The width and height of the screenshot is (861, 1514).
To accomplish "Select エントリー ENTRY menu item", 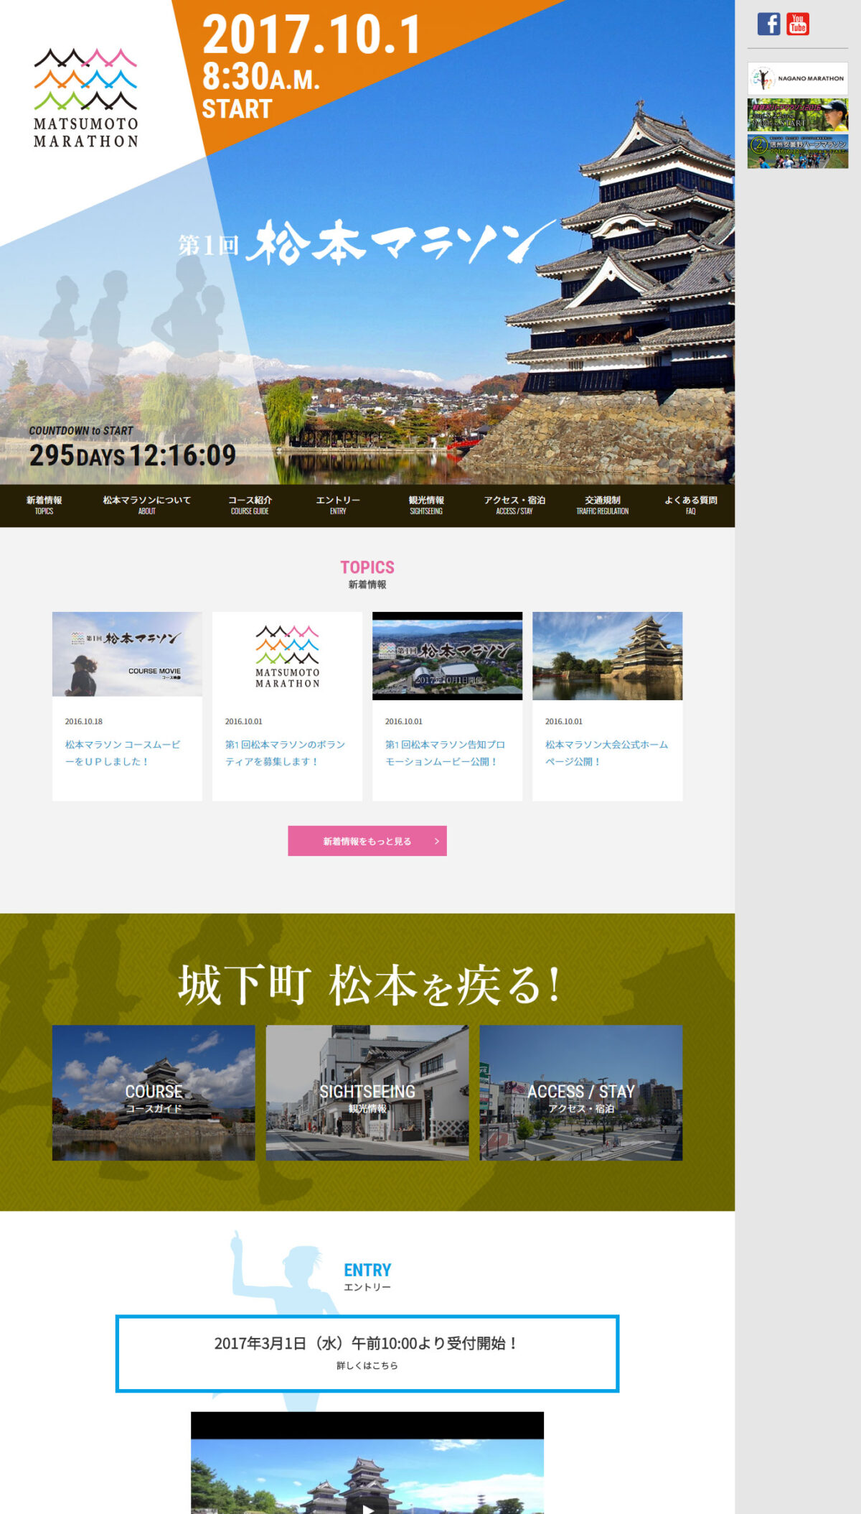I will 338,505.
